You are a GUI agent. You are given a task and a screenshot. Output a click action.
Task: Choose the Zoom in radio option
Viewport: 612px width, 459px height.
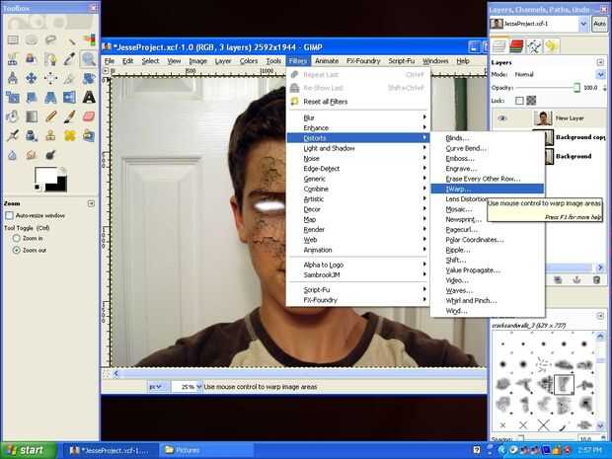click(x=16, y=238)
